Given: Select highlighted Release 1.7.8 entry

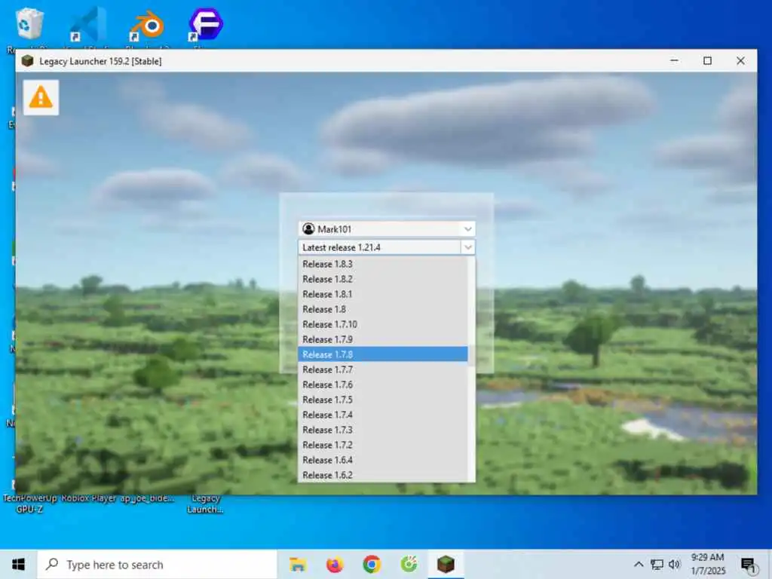Looking at the screenshot, I should click(382, 354).
